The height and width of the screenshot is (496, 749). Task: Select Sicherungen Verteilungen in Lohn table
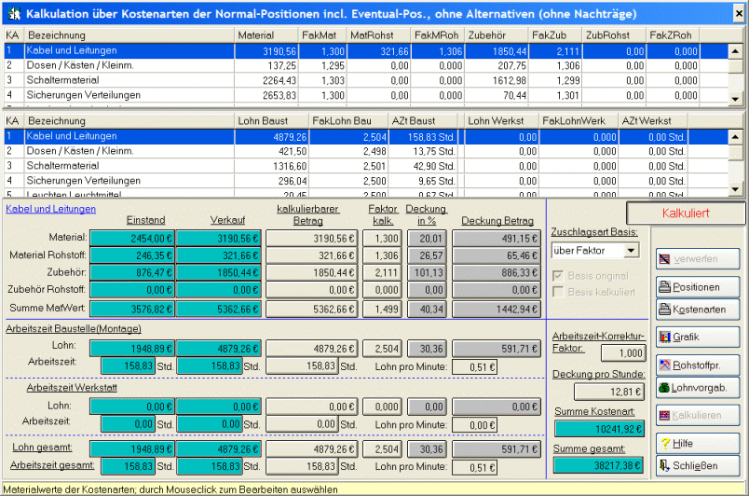click(366, 181)
